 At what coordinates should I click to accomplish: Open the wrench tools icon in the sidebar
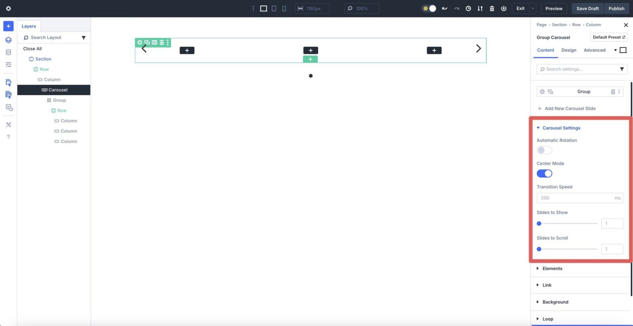click(x=8, y=125)
